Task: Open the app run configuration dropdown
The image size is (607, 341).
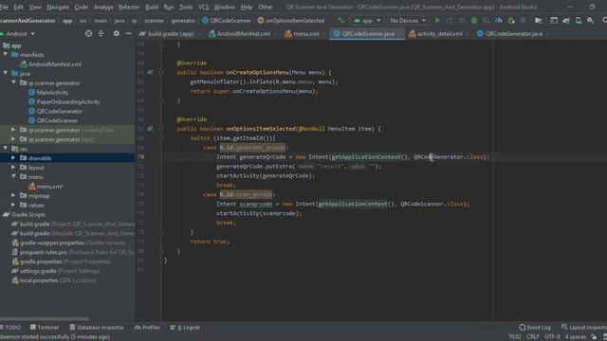Action: coord(366,21)
